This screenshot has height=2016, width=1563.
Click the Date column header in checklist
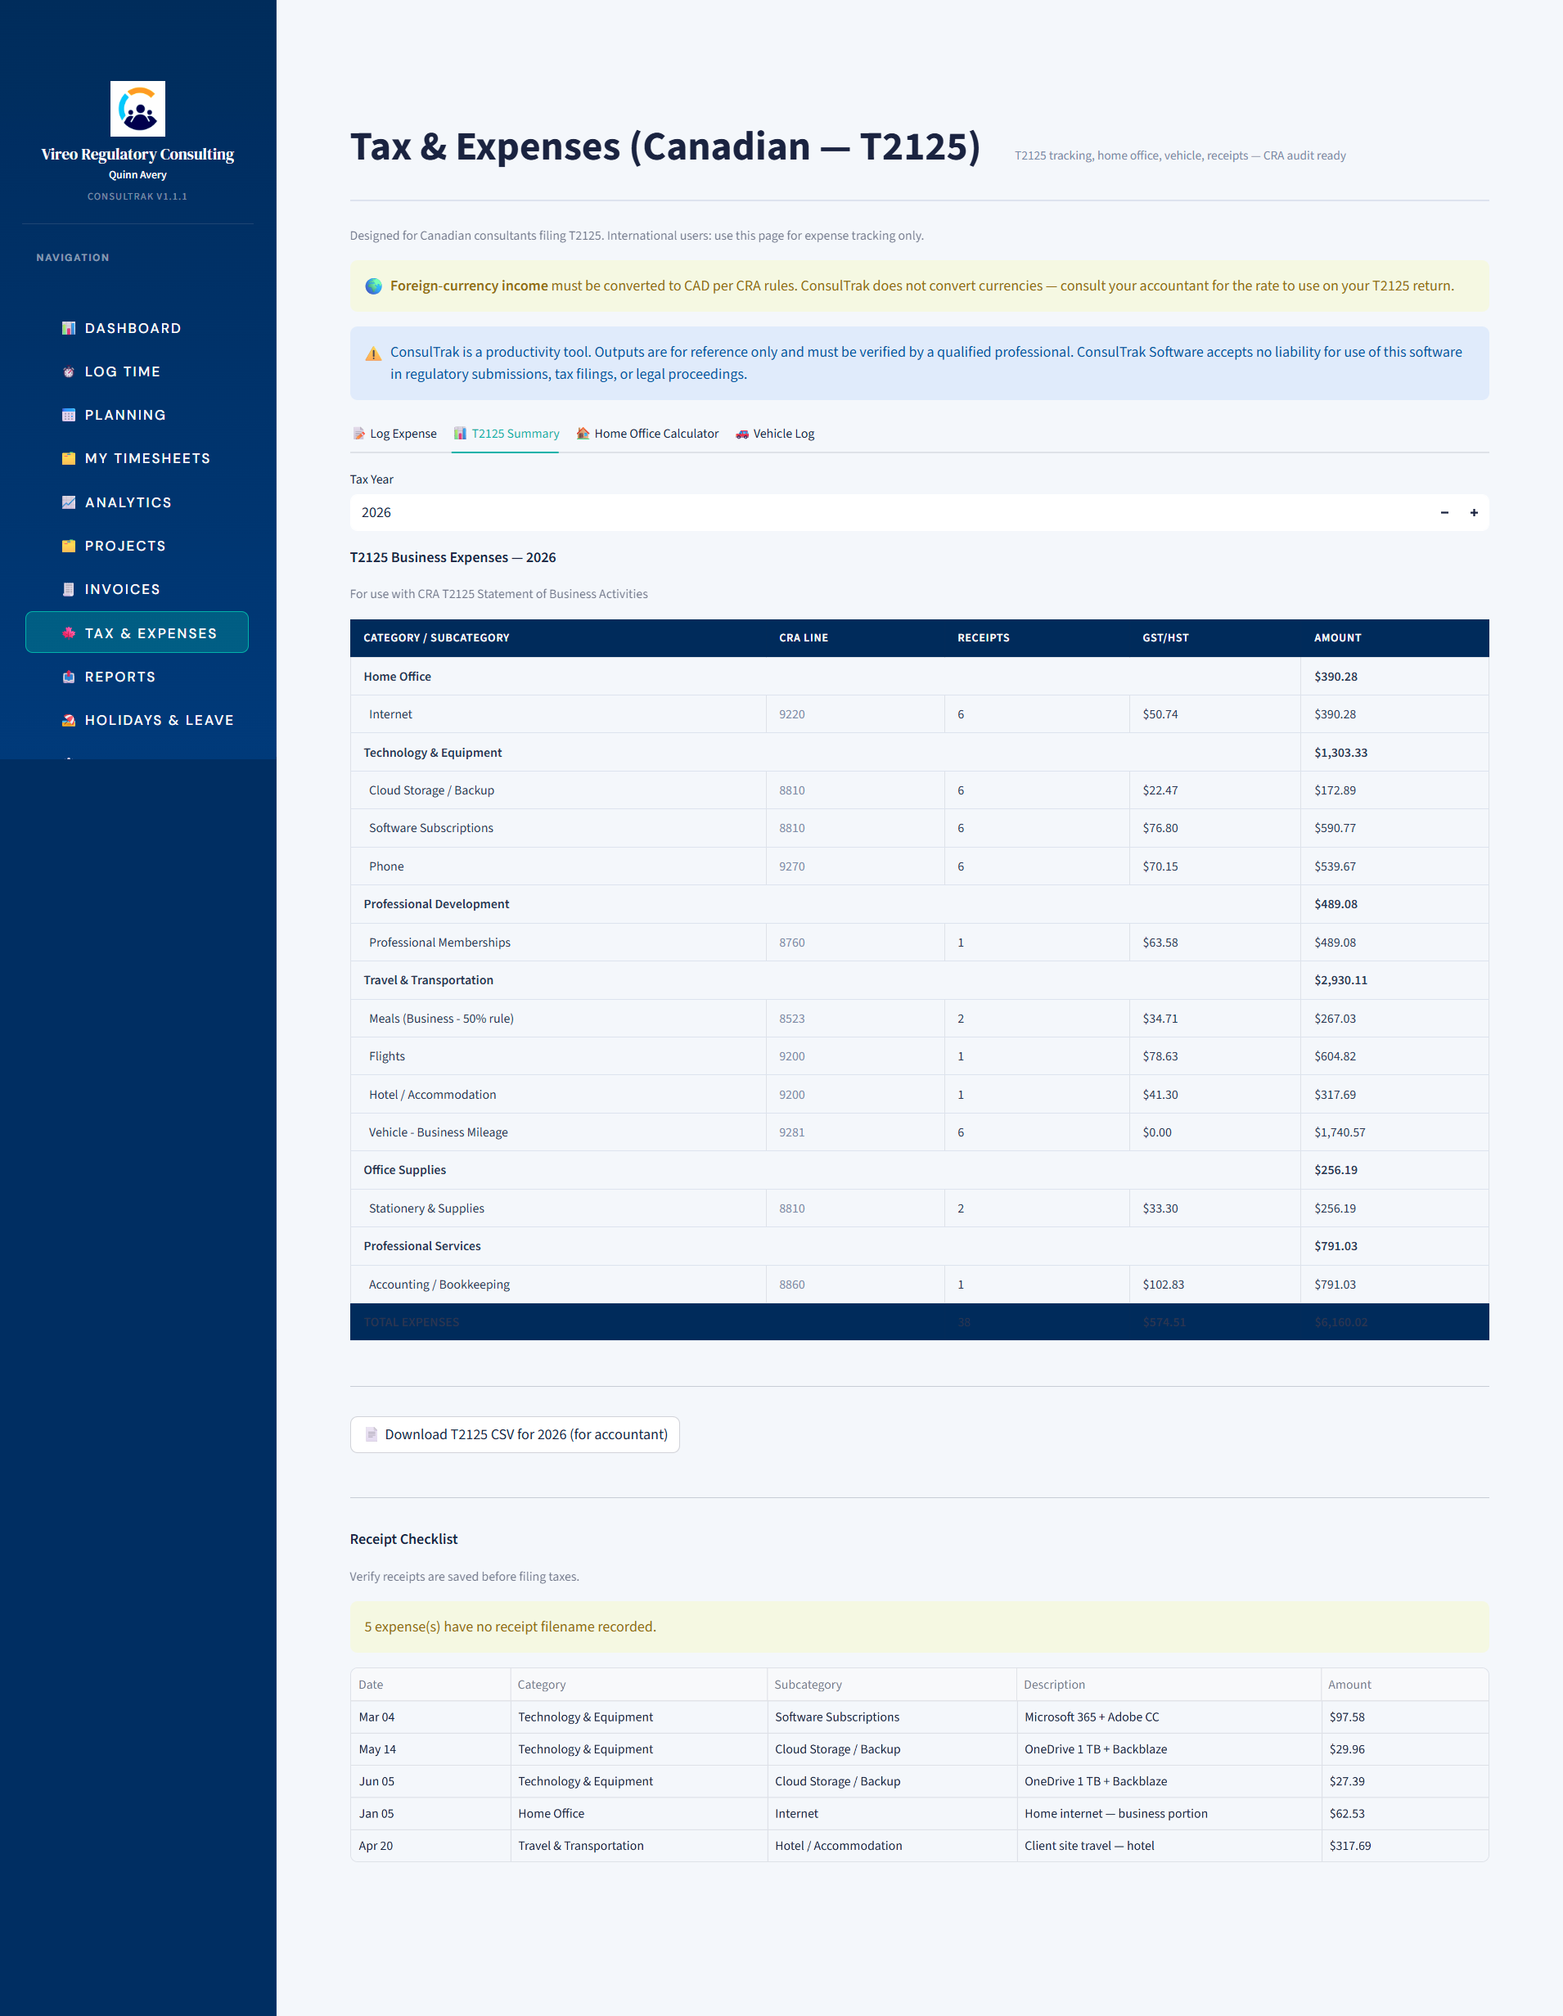coord(370,1684)
